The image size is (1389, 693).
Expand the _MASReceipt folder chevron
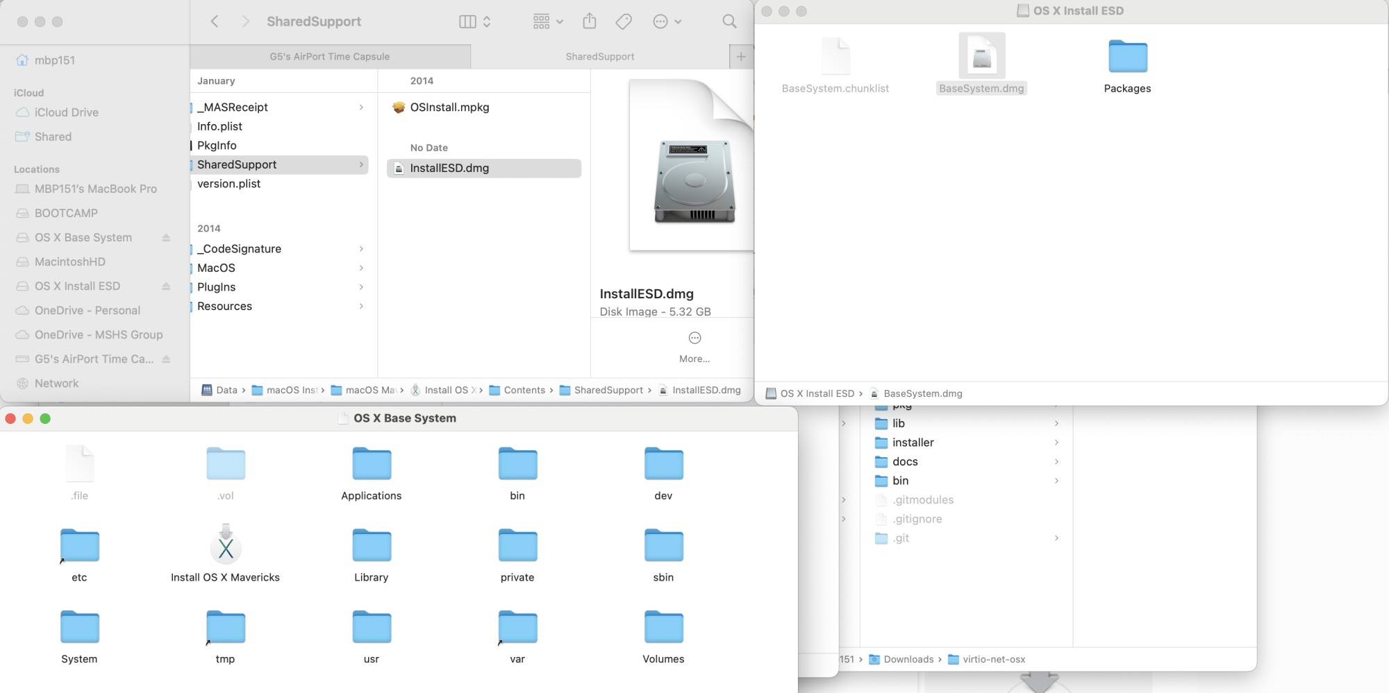click(x=361, y=108)
